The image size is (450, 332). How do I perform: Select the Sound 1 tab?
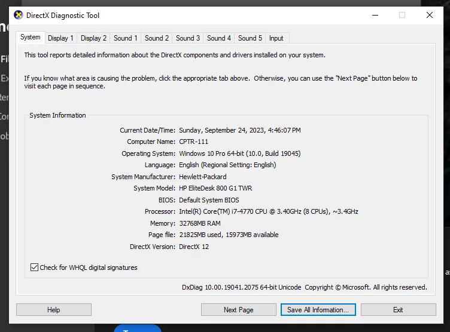pos(126,38)
